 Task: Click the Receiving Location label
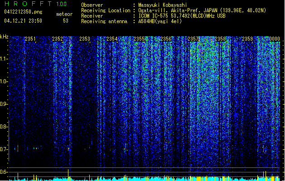106,10
